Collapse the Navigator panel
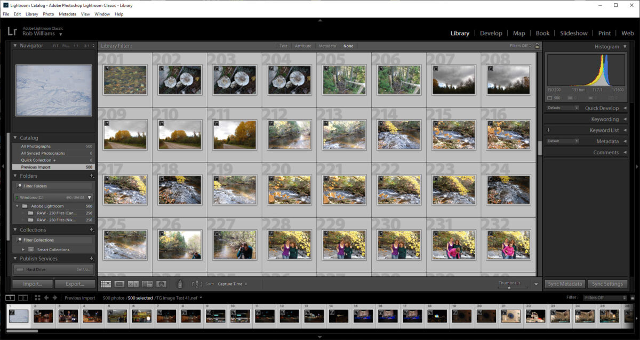 15,46
